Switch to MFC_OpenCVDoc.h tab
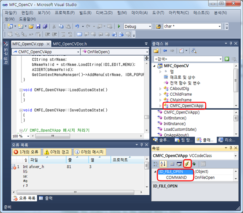This screenshot has height=213, width=243. click(70, 44)
